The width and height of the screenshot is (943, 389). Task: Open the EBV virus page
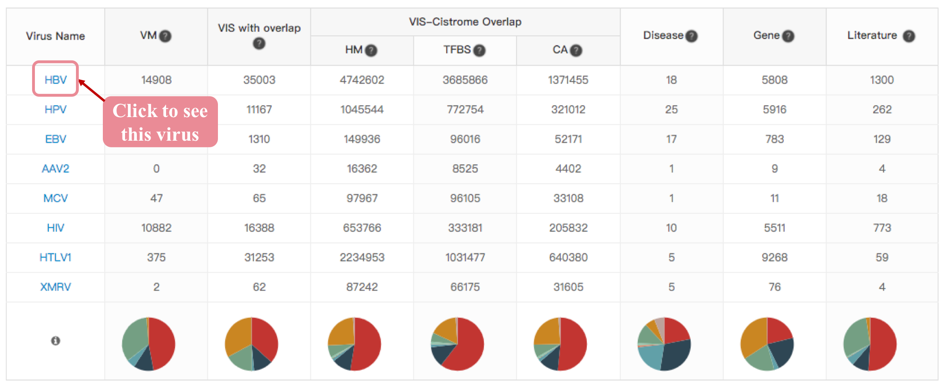(56, 139)
